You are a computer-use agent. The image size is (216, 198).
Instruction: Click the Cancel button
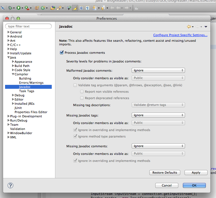point(167,185)
